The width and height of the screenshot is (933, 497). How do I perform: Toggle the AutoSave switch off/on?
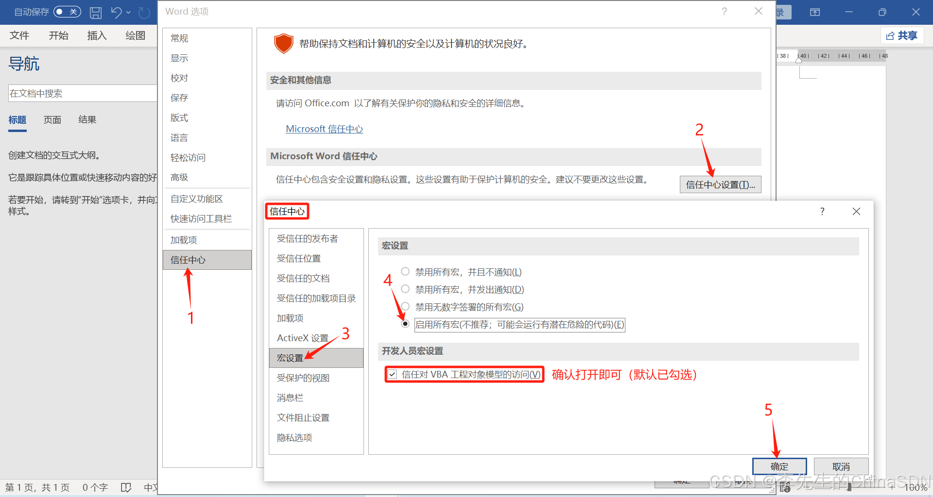tap(67, 12)
